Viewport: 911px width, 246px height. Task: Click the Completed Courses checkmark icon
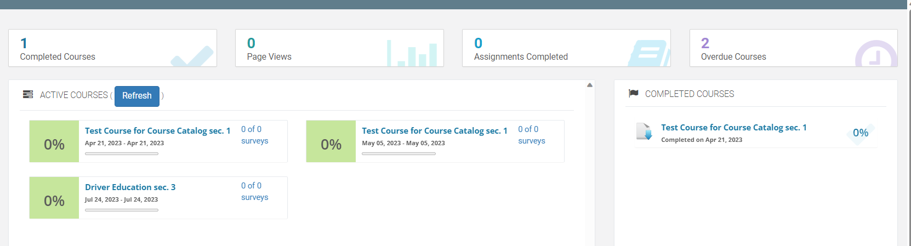tap(192, 57)
